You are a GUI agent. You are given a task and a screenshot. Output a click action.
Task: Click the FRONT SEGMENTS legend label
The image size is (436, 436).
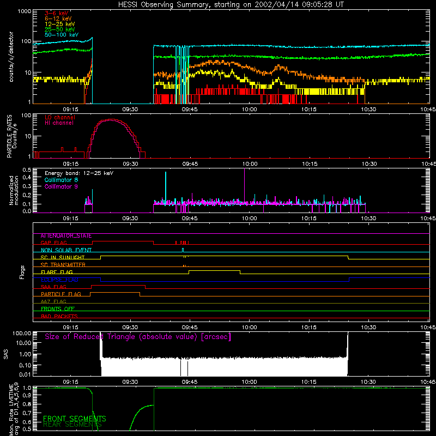[x=75, y=419]
